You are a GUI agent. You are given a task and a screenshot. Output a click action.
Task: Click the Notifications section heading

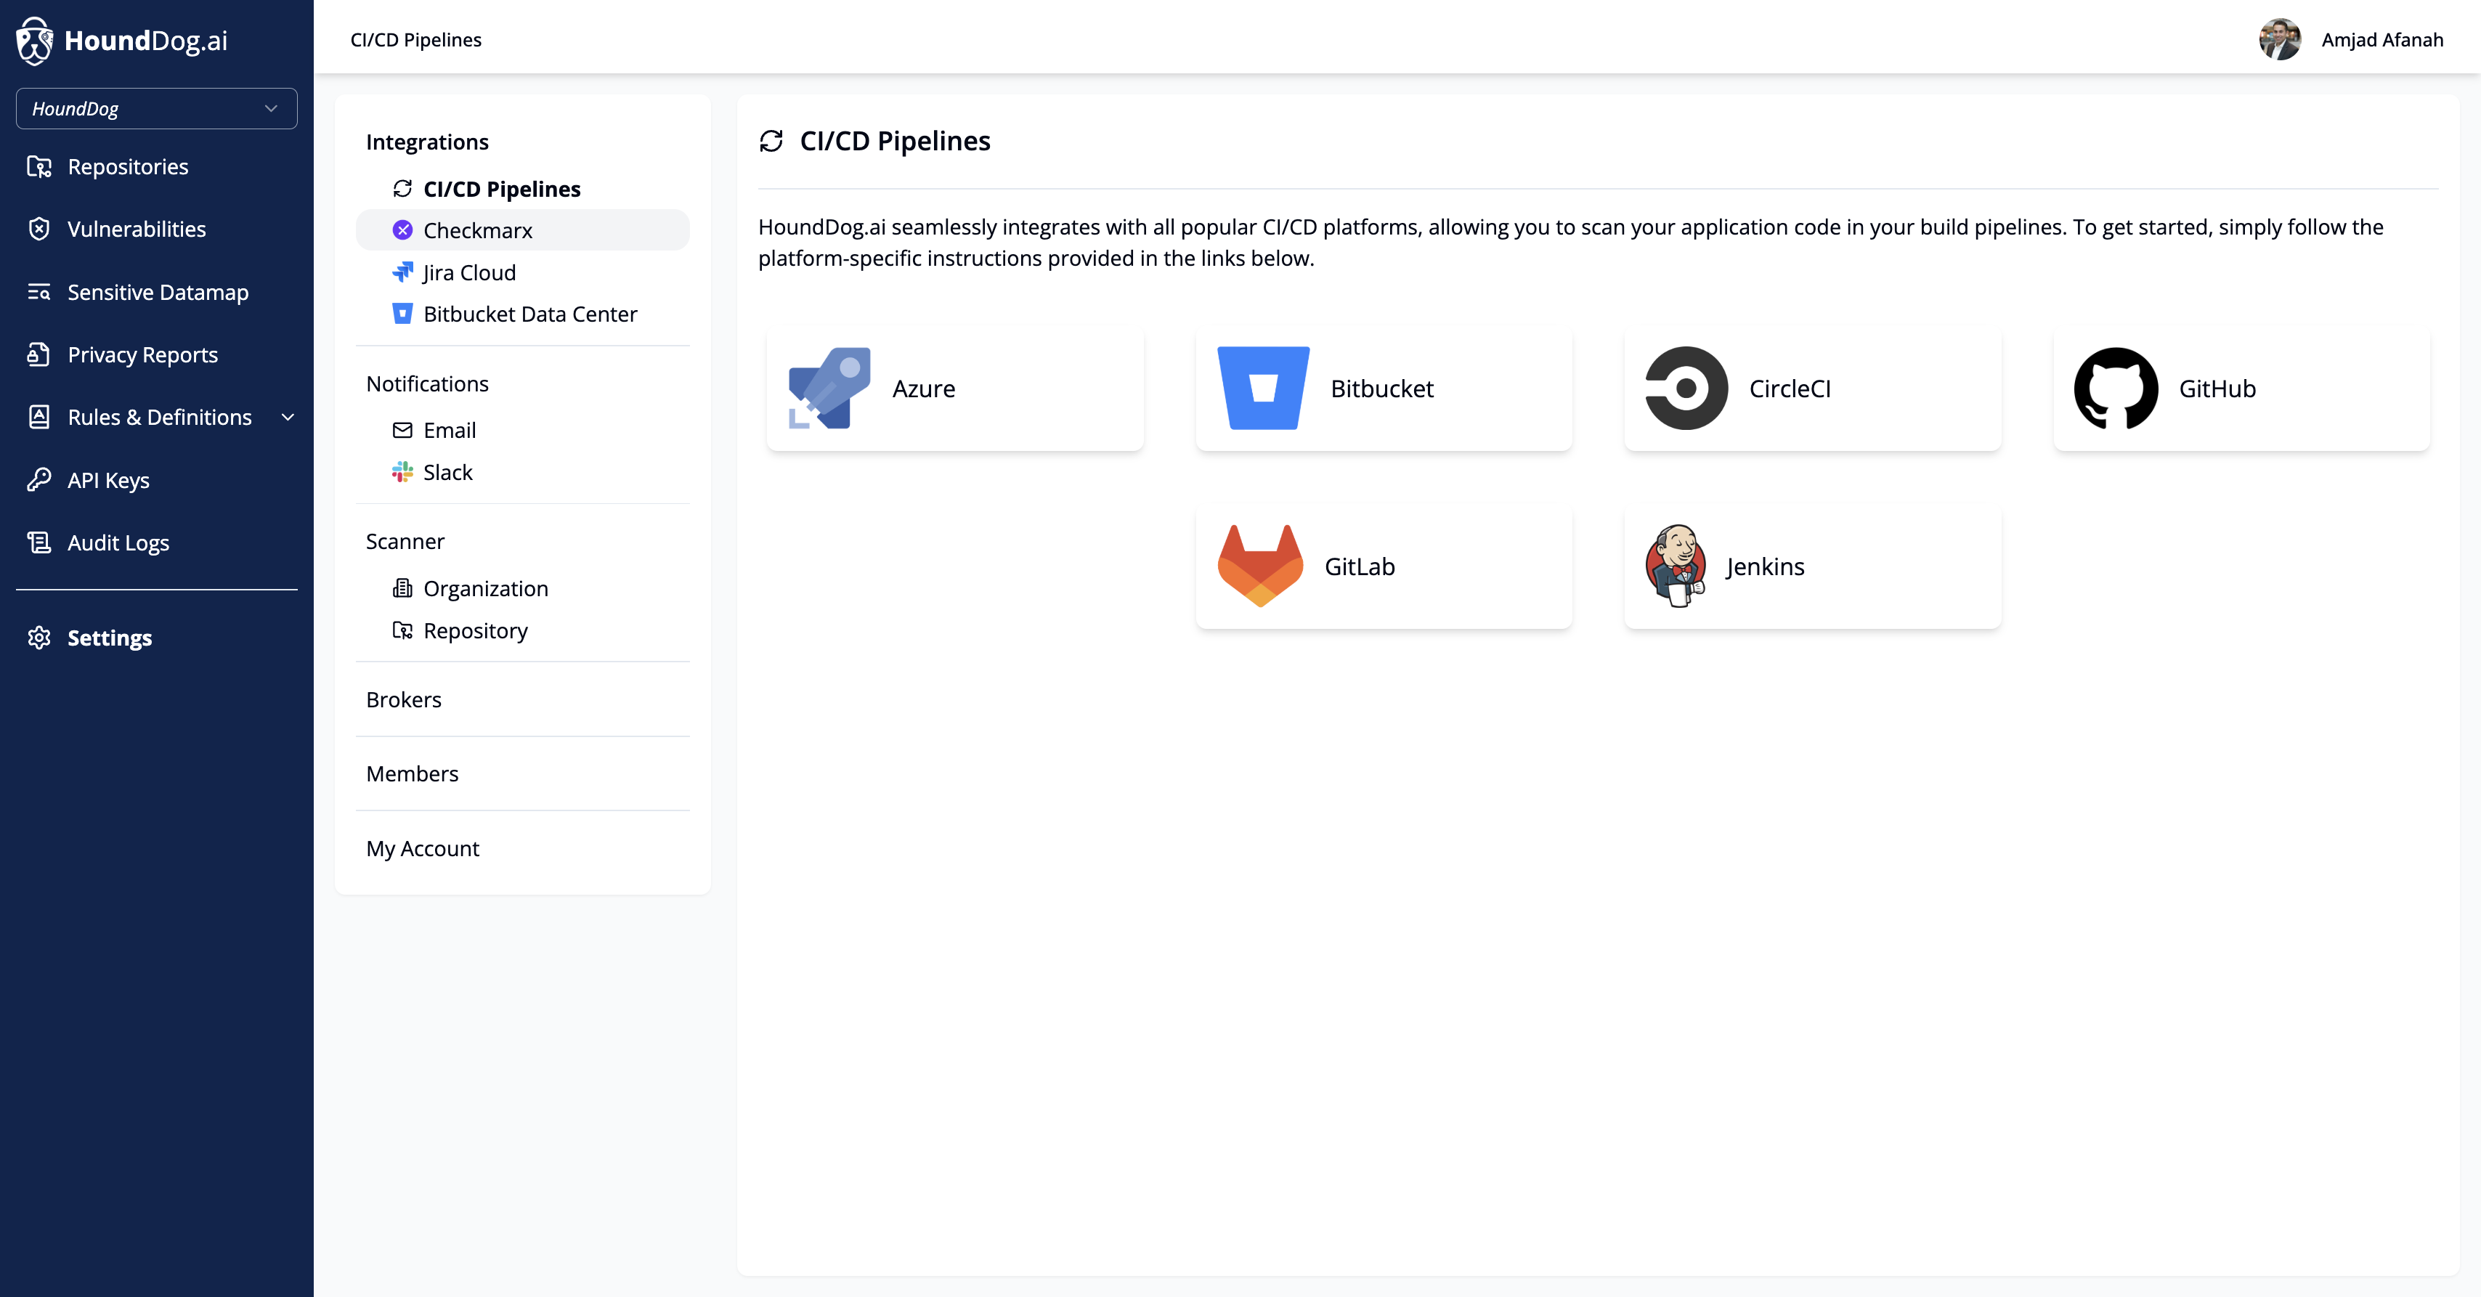pos(426,383)
